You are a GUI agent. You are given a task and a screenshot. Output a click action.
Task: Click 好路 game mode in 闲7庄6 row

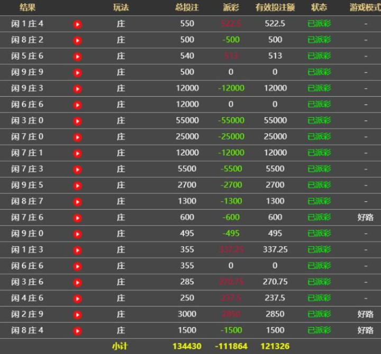(x=365, y=217)
